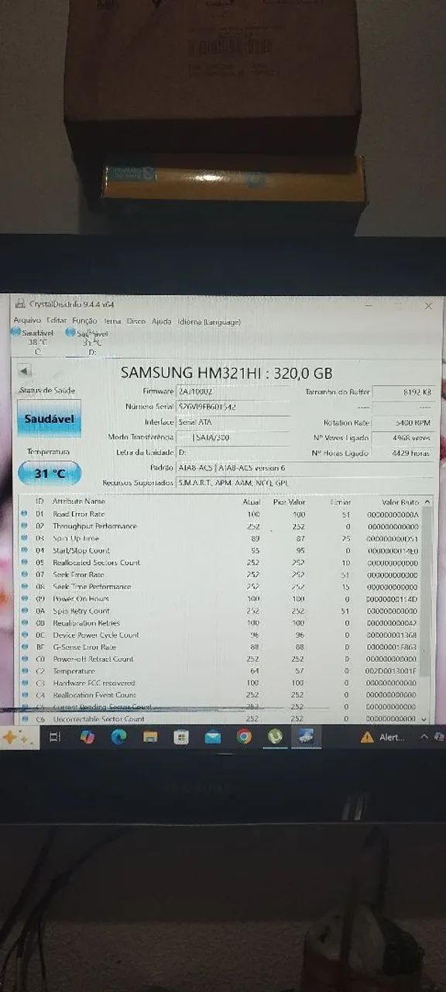Click the Nº Horas Ligado 4429 horas field

403,453
